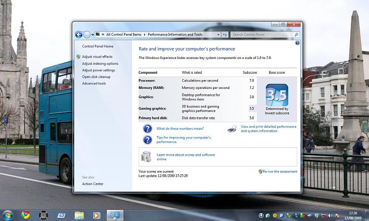Viewport: 369px width, 221px height.
Task: Click the Primary hard disk subscore 5.8
Action: (x=251, y=118)
